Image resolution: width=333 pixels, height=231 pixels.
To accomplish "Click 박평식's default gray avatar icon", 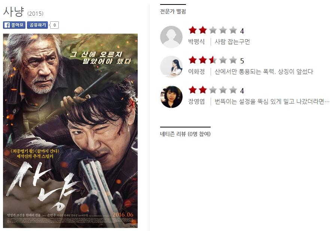I will coord(171,37).
